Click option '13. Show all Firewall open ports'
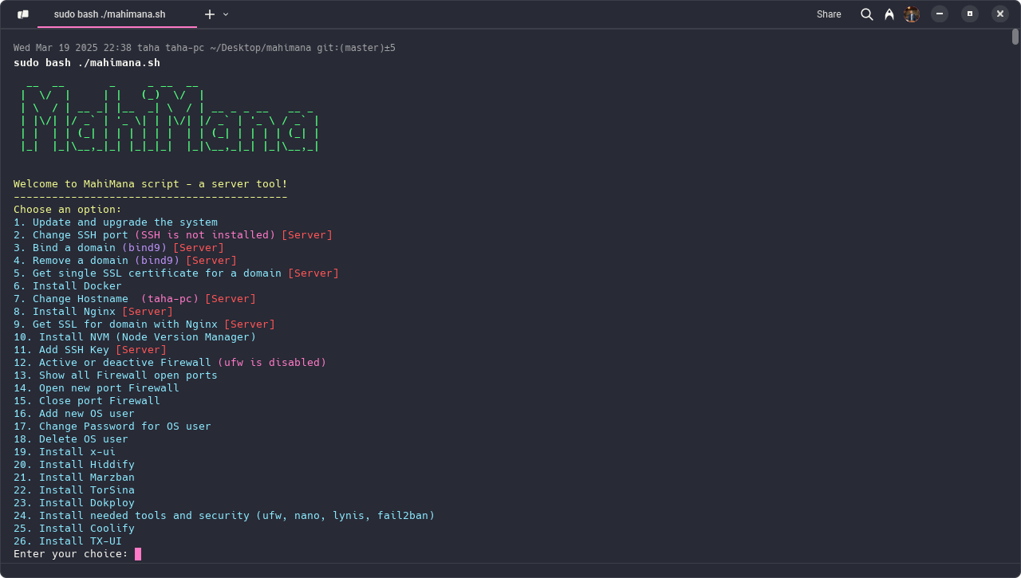 pyautogui.click(x=116, y=376)
